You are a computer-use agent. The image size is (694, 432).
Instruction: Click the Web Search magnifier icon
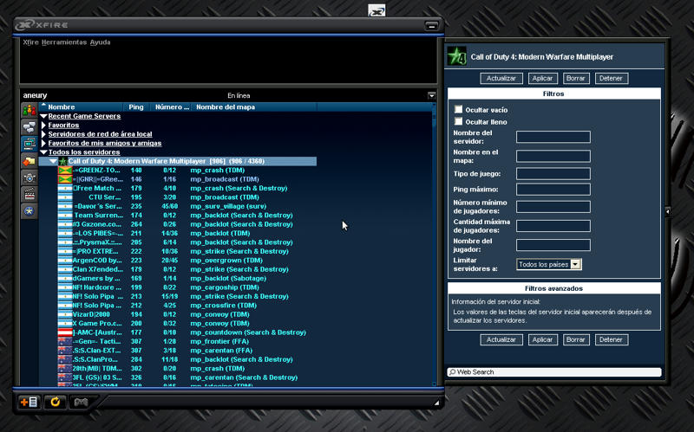(x=452, y=372)
